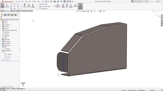Open Display/Delete Relations
This screenshot has height=91, width=163.
coord(58,6)
